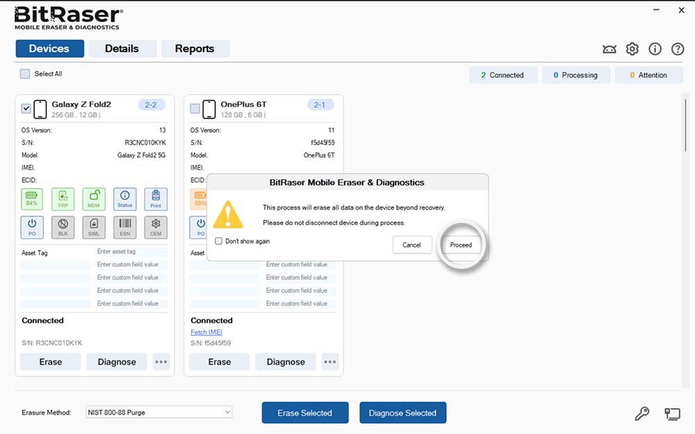Click the Galaxy Z Fold2 phone icon
The height and width of the screenshot is (434, 695).
[40, 110]
